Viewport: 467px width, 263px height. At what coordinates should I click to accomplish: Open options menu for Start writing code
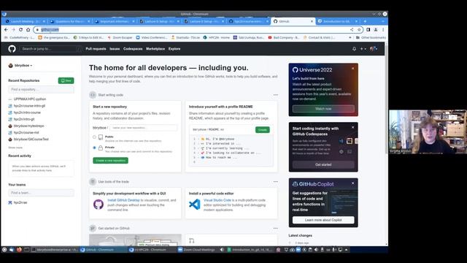[x=276, y=95]
